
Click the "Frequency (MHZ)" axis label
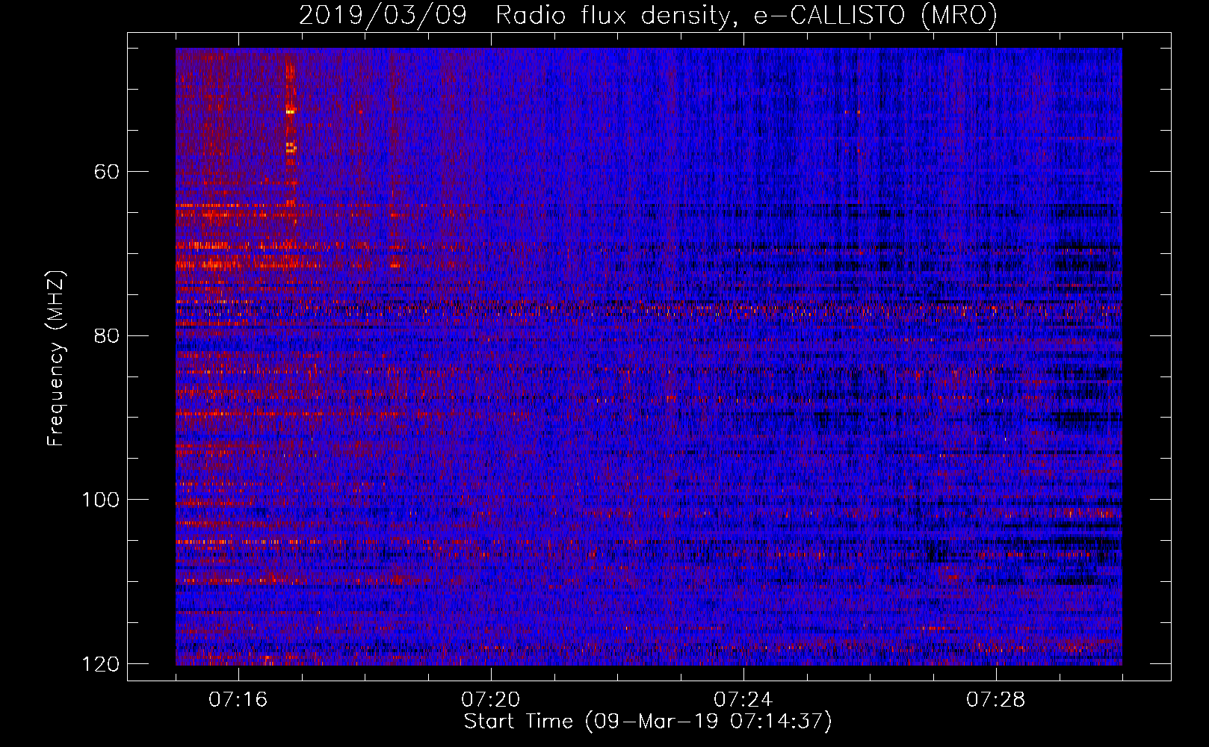coord(56,358)
